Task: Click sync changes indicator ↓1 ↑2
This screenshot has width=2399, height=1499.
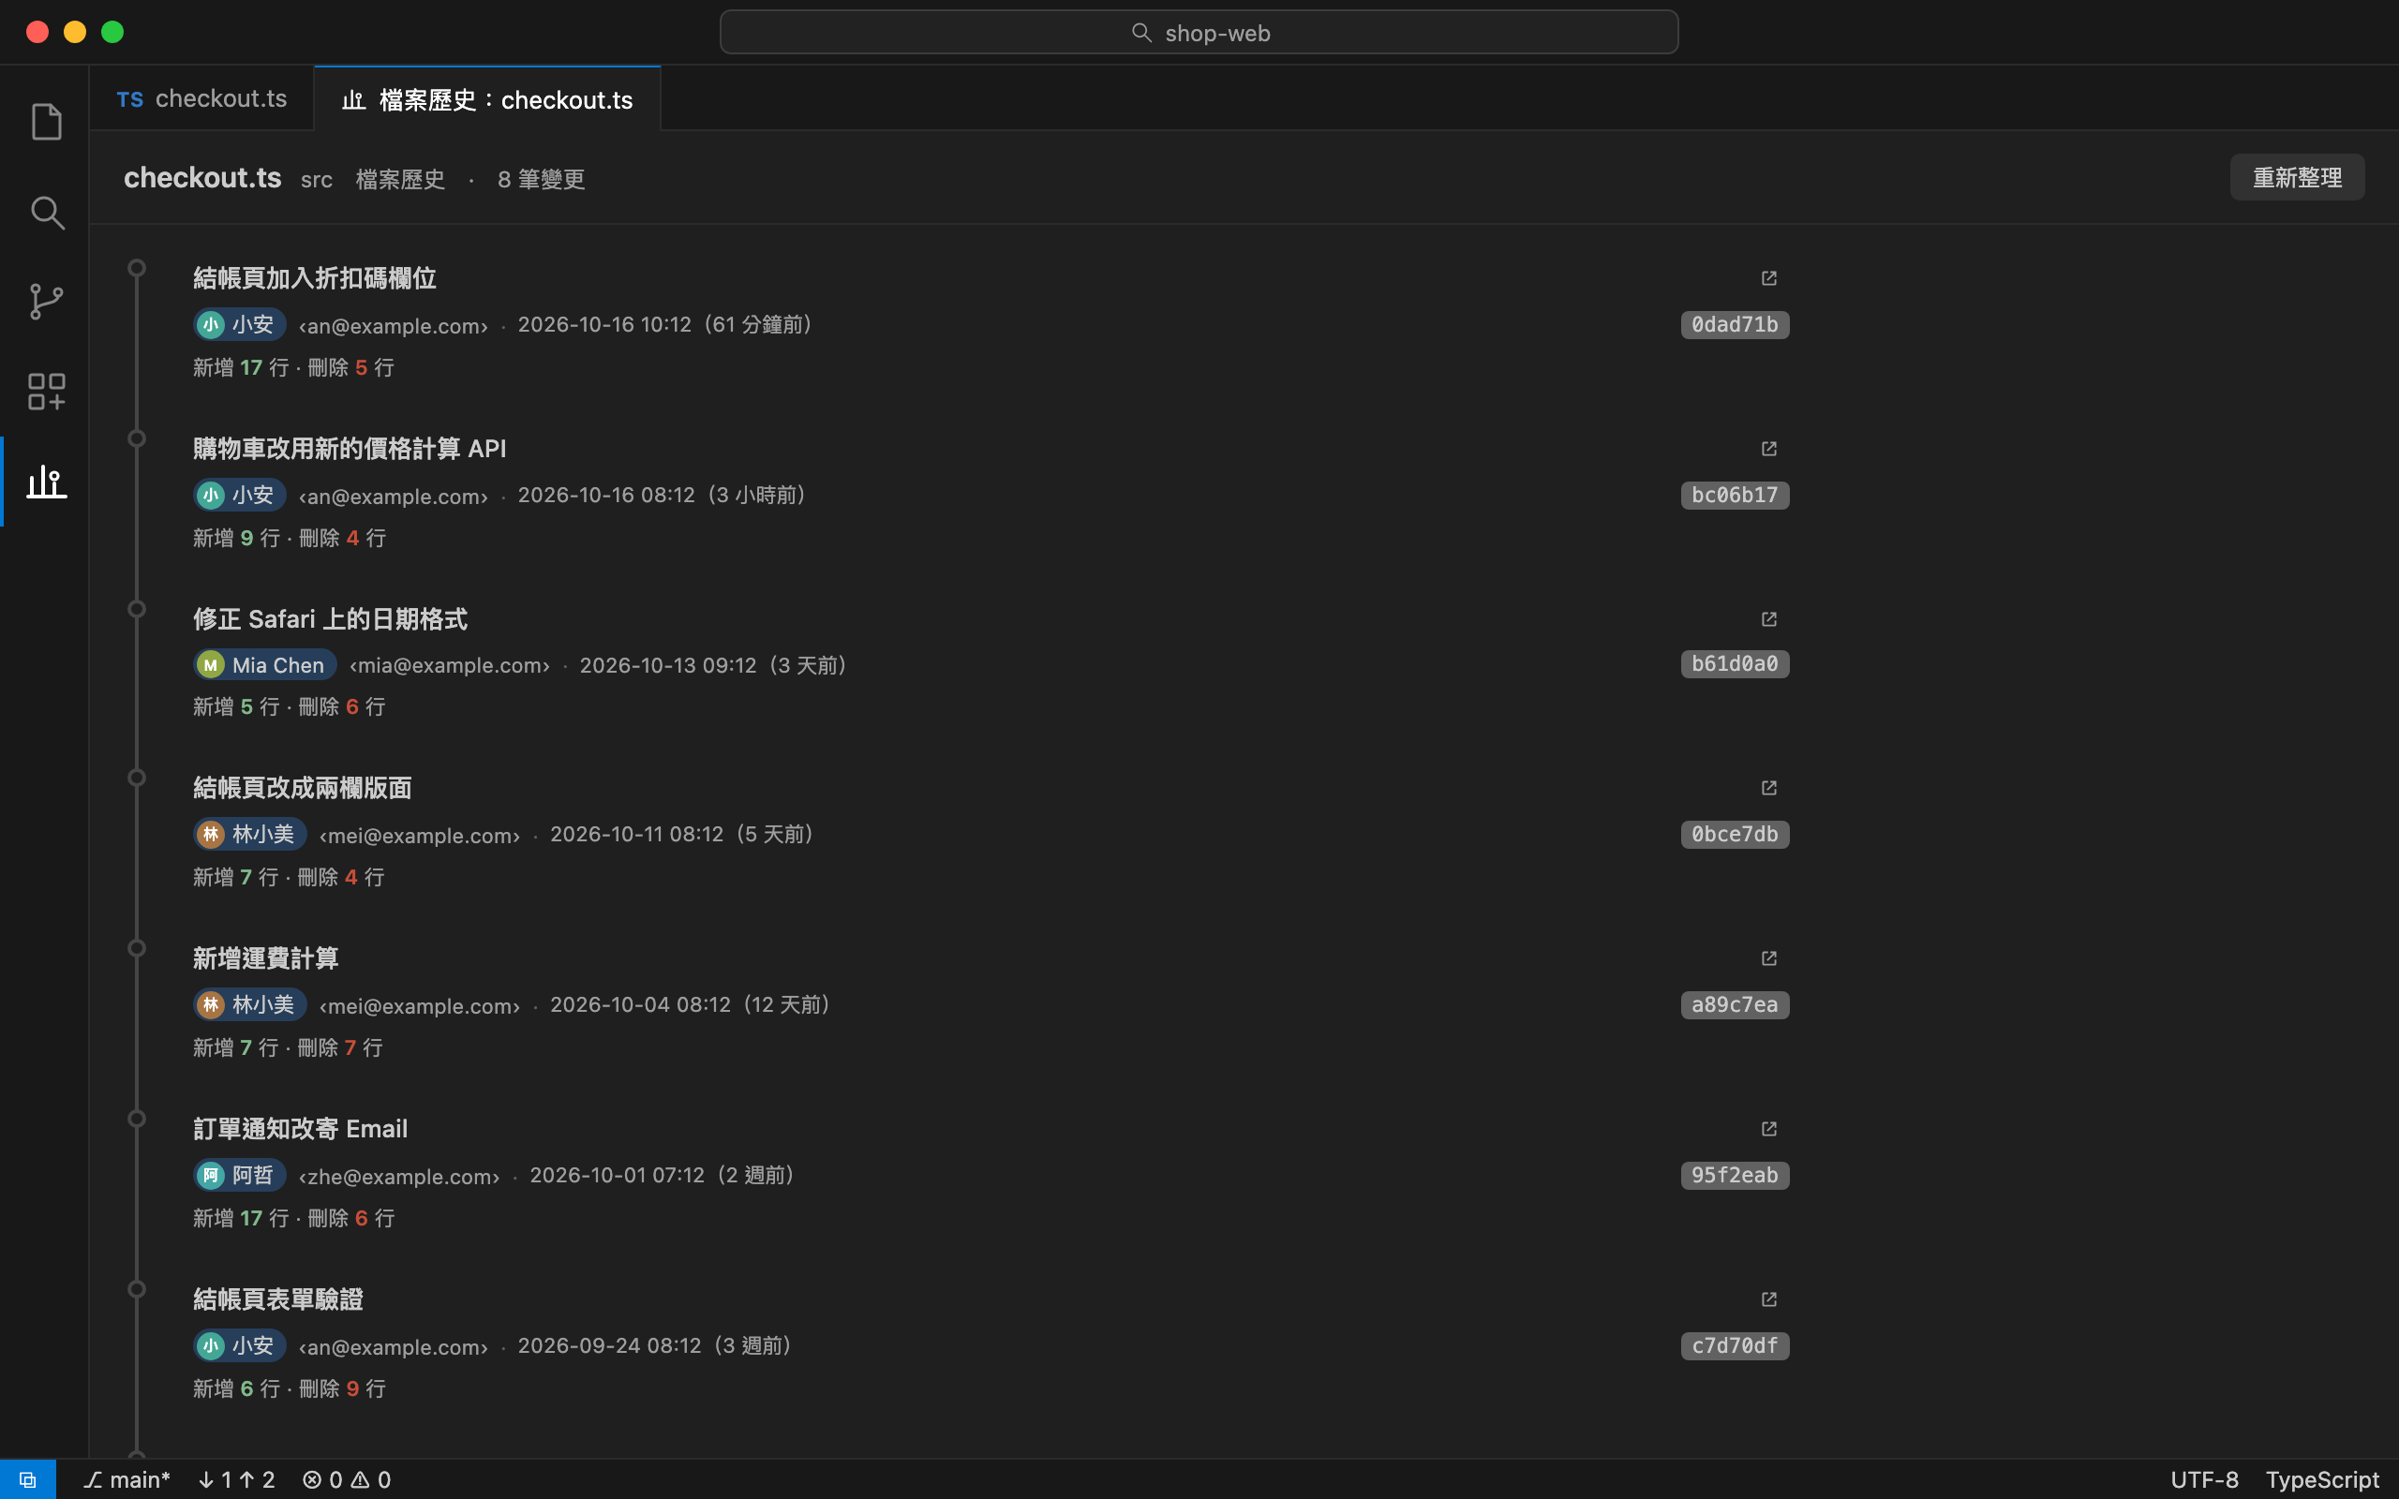Action: click(236, 1479)
